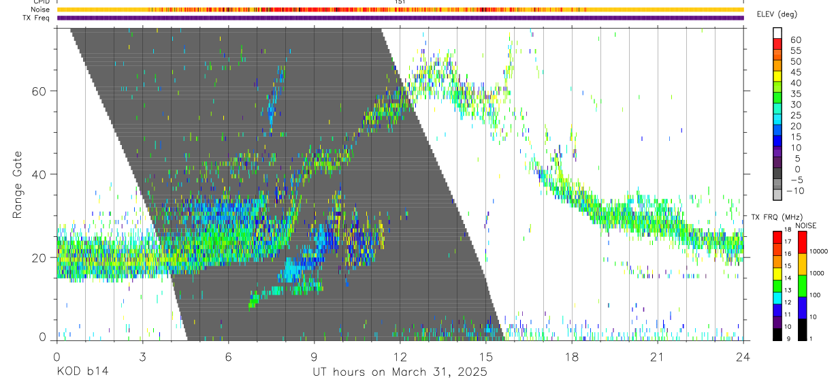The height and width of the screenshot is (386, 836).
Task: Select the blue 10-100 NOISE colorbar block
Action: point(802,307)
